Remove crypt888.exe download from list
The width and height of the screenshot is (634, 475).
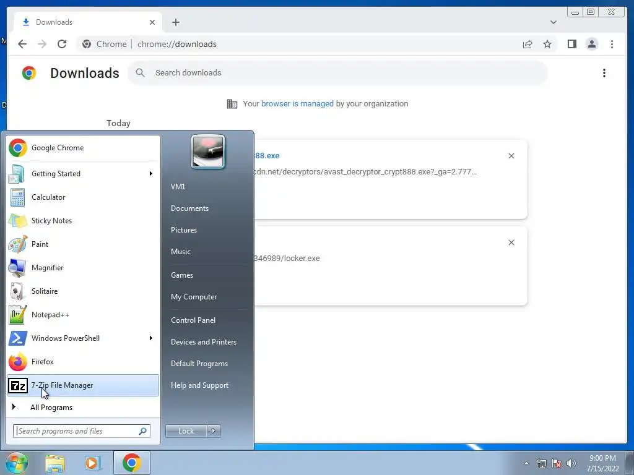click(x=511, y=156)
